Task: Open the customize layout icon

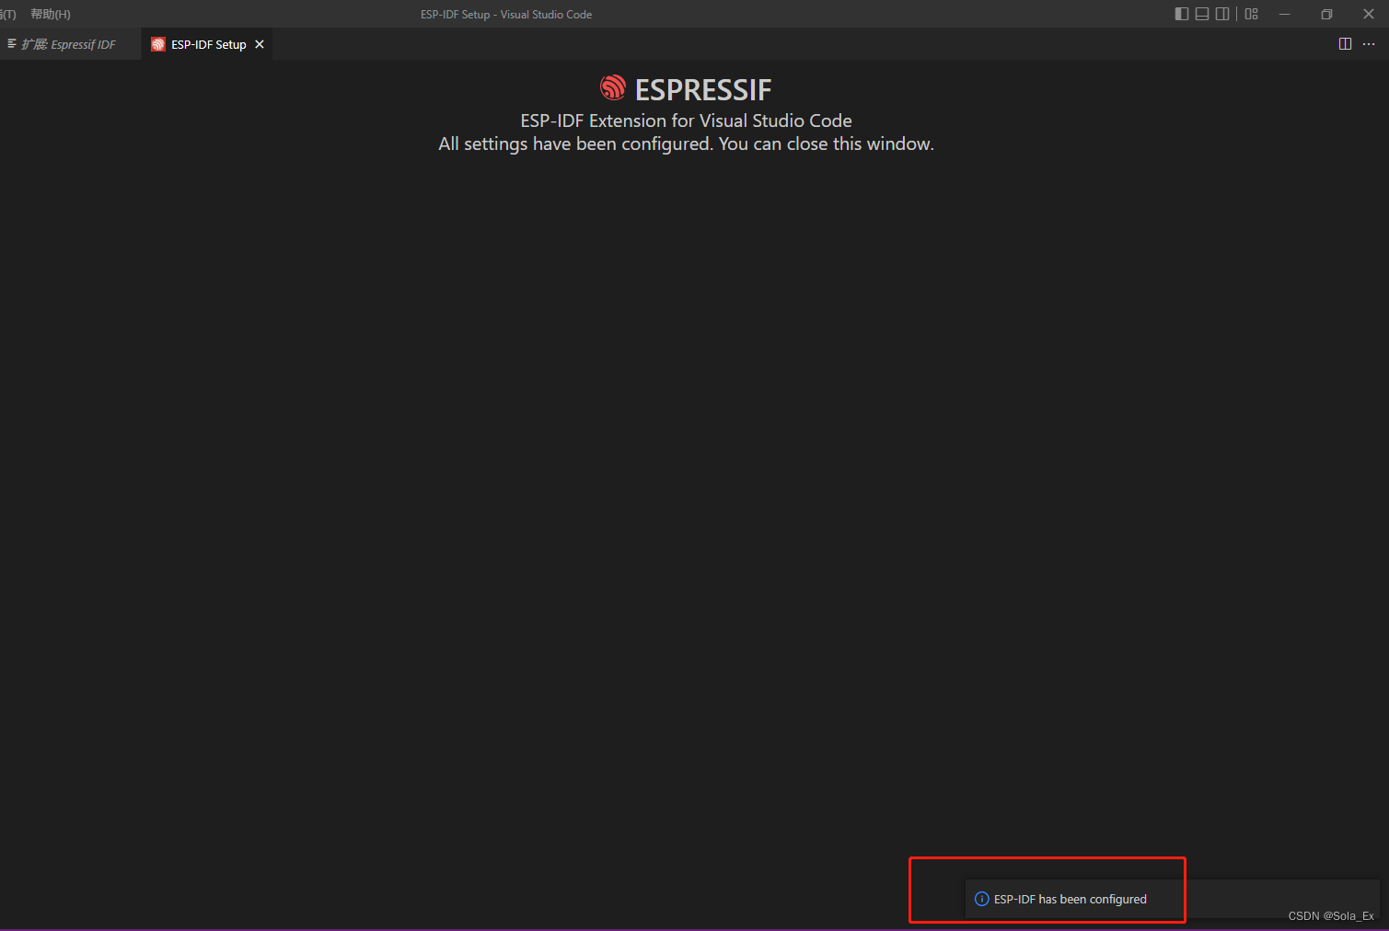Action: 1252,14
